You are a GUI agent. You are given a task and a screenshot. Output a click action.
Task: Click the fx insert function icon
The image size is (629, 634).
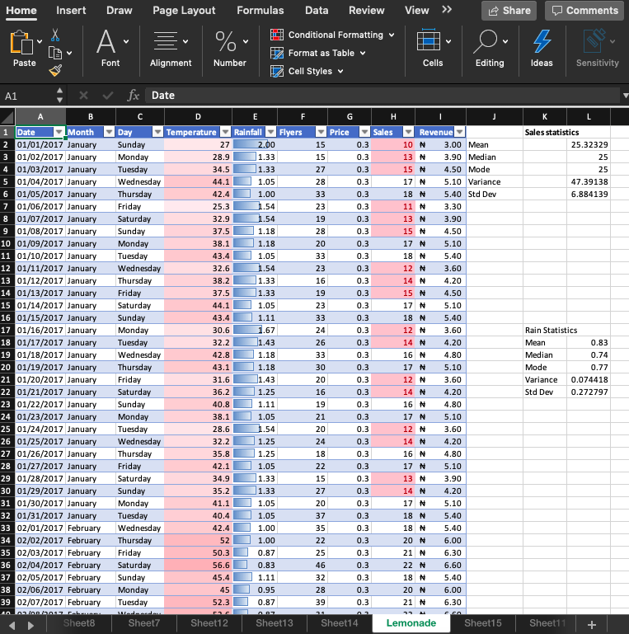click(133, 96)
